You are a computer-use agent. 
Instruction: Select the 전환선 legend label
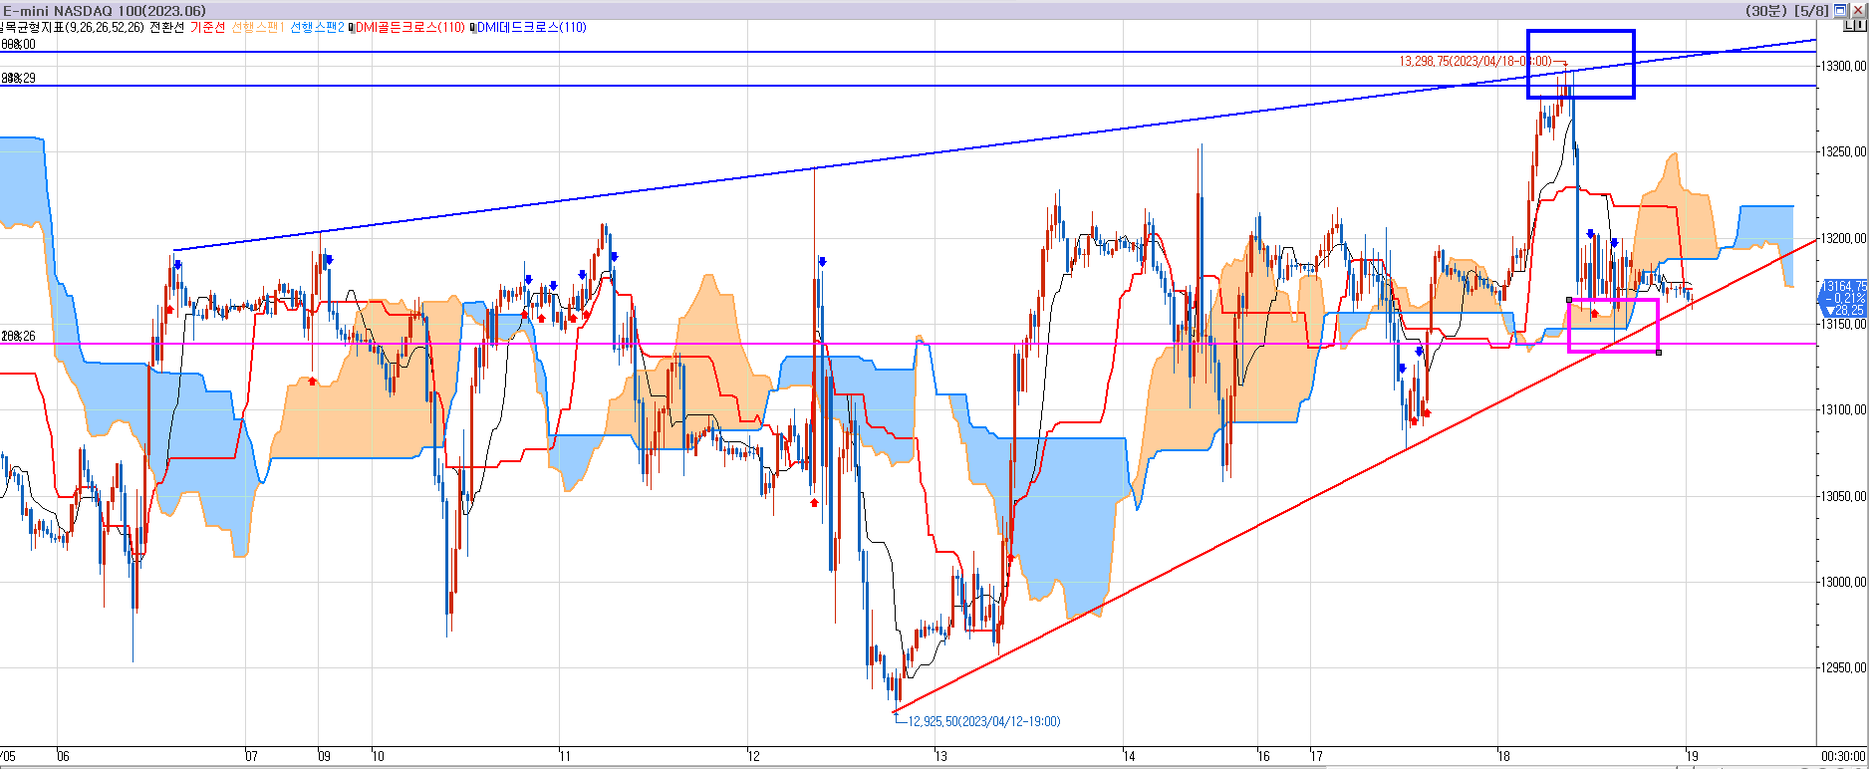coord(166,27)
